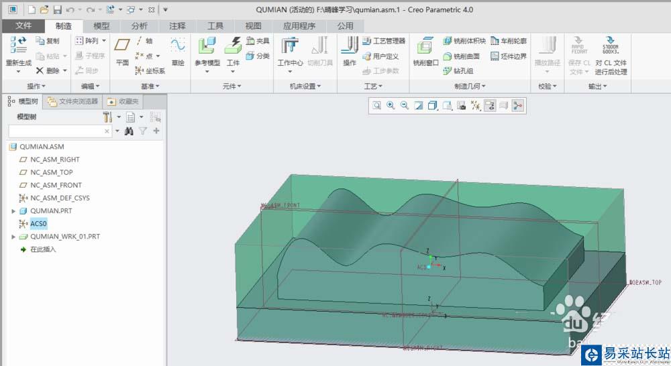This screenshot has height=366, width=671.
Task: Open the saved orientations icon
Action: pos(447,105)
